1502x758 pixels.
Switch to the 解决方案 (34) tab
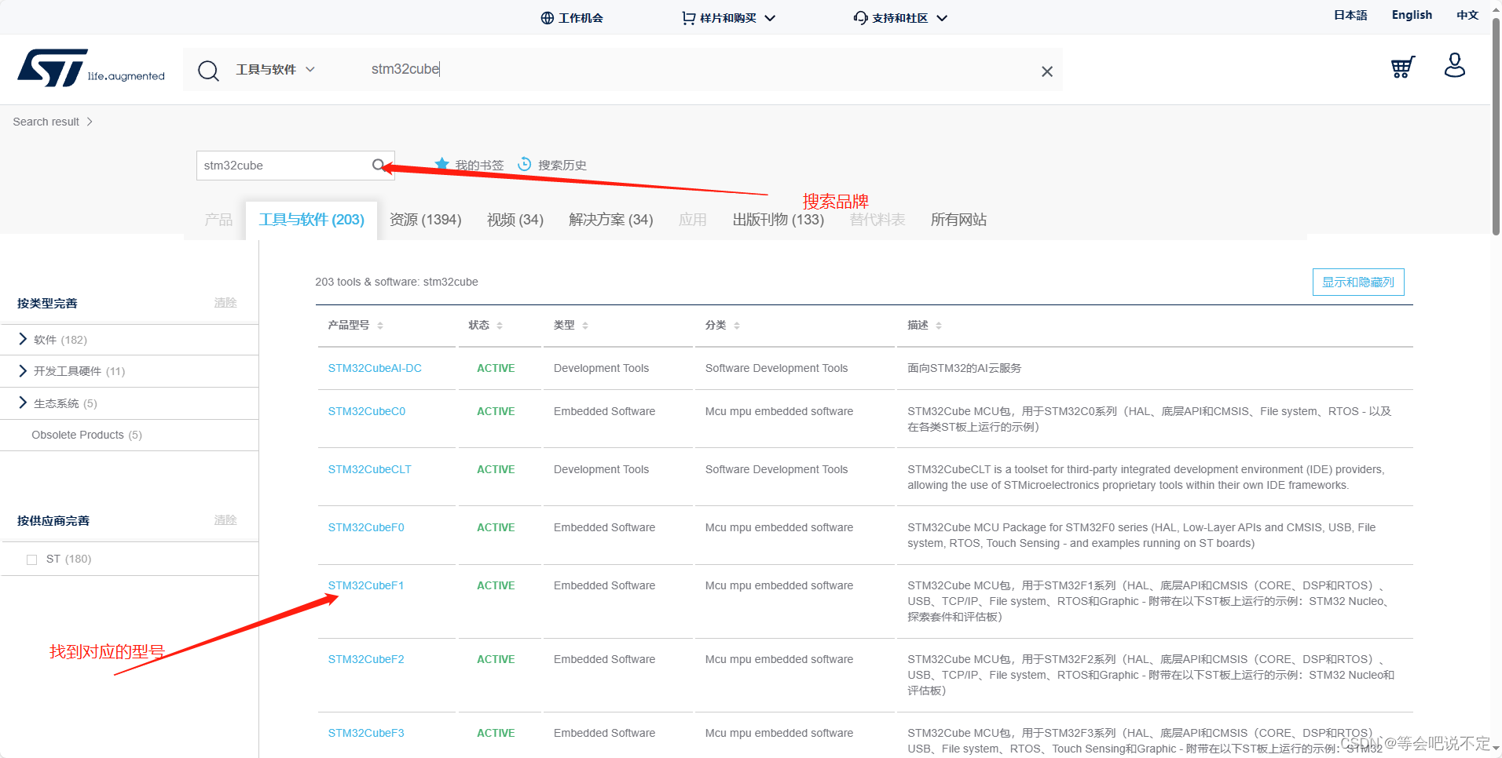point(611,220)
